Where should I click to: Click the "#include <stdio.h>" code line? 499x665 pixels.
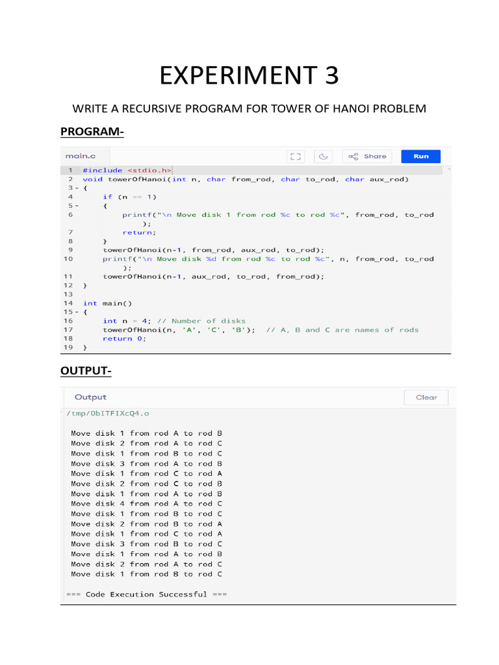coord(127,171)
